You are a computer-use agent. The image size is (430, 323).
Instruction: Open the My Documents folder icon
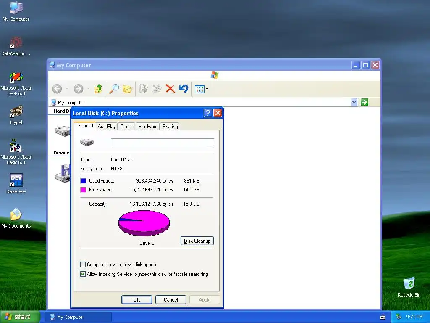coord(16,218)
